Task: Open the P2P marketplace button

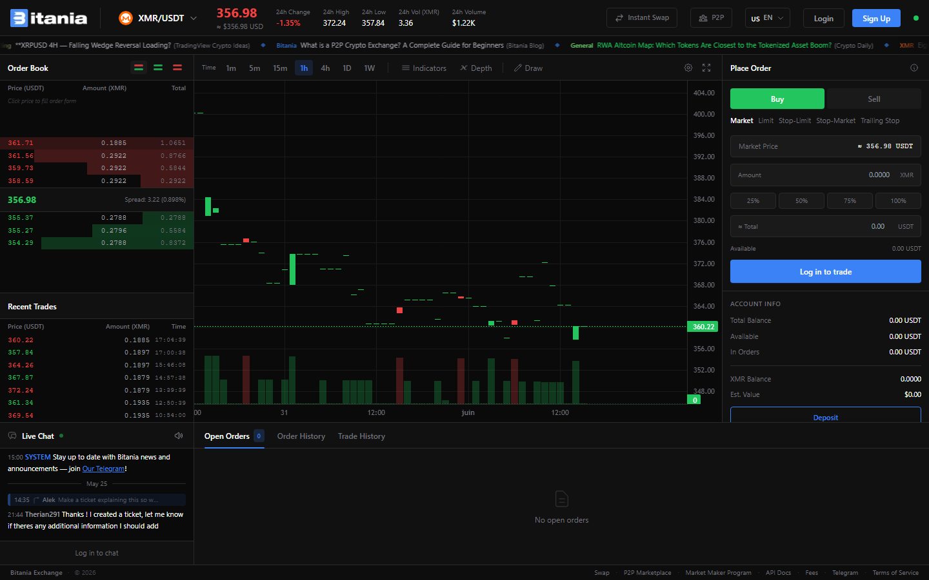Action: click(711, 18)
